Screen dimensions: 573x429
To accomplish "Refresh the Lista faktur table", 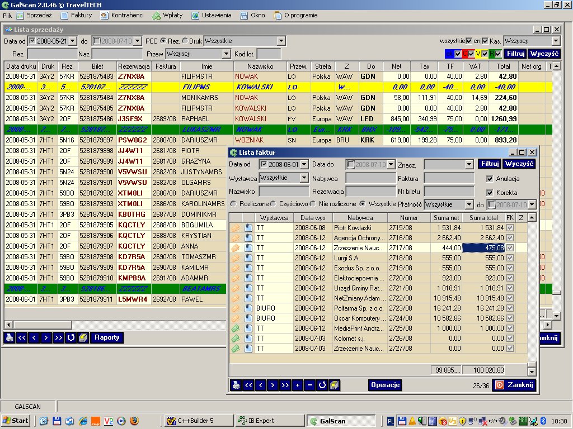I will coord(322,385).
